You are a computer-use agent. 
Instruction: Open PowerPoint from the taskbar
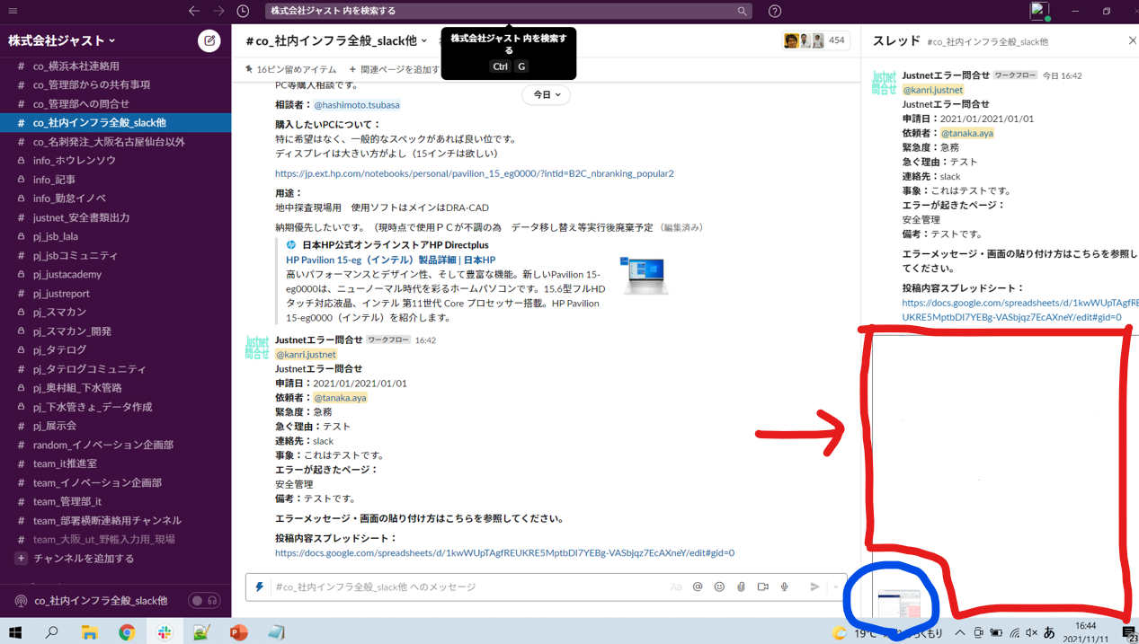238,632
